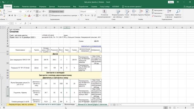
Task: Align text to top of cell
Action: (x=34, y=12)
